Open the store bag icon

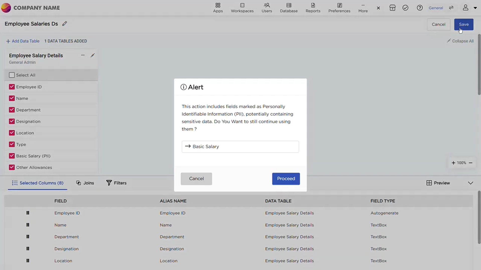coord(392,8)
